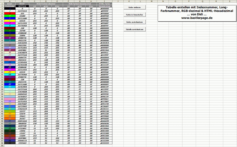This screenshot has height=147, width=237.
Task: Click the 'RGB-Farben hexadezimal' header cell
Action: click(x=80, y=4)
